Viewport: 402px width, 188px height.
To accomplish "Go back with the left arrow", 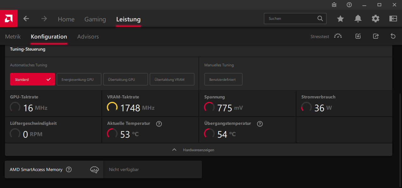I will click(26, 19).
